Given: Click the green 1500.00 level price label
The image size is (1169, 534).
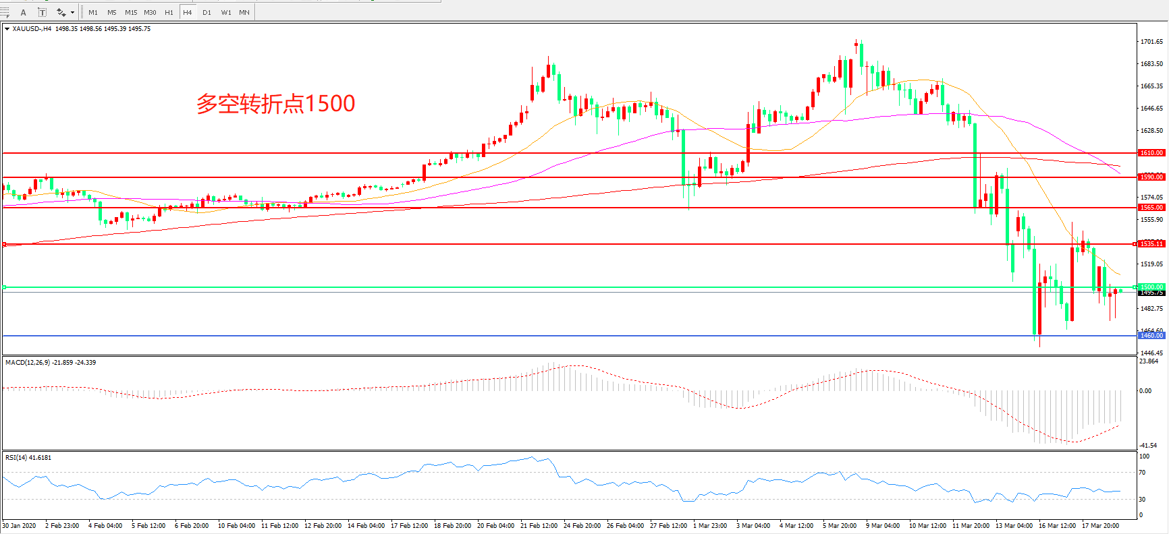Looking at the screenshot, I should [1151, 287].
